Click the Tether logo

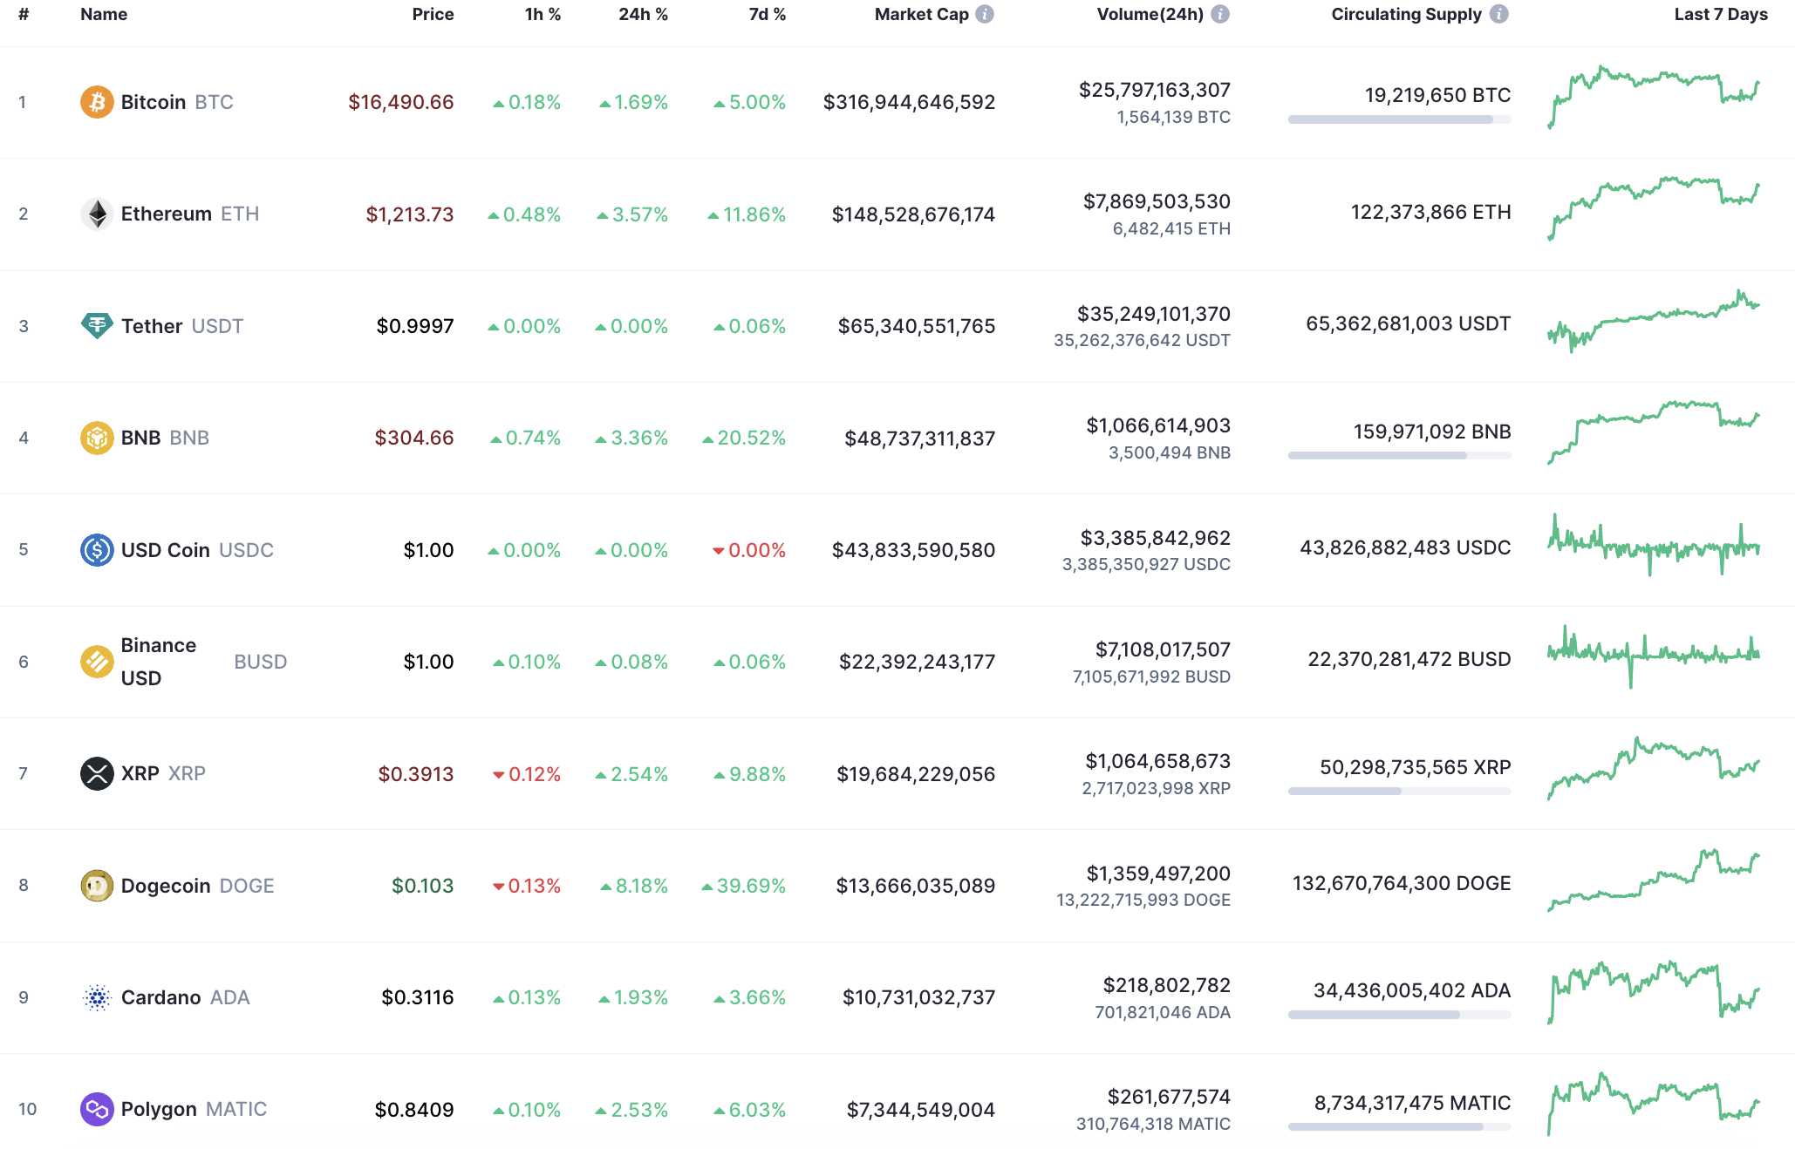coord(97,325)
